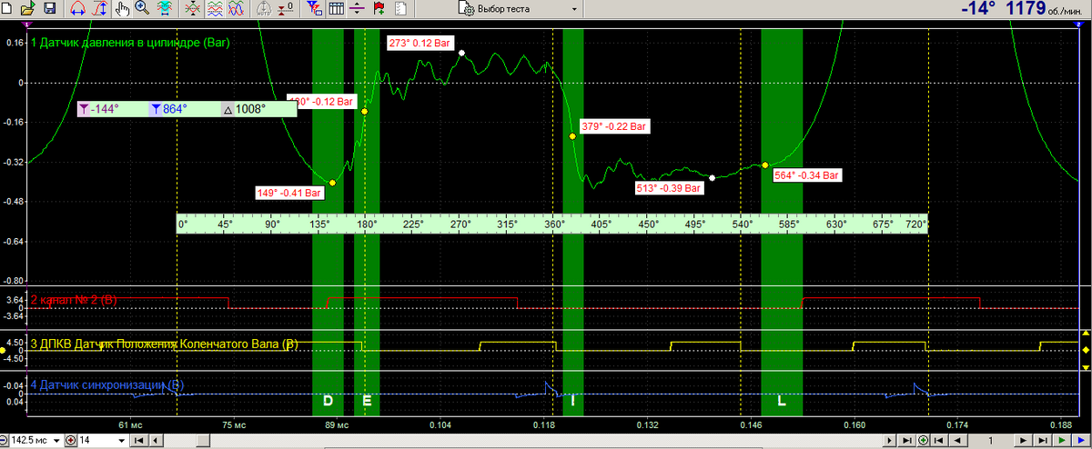The image size is (1092, 449).
Task: Click the green plus circle icon
Action: [x=923, y=440]
